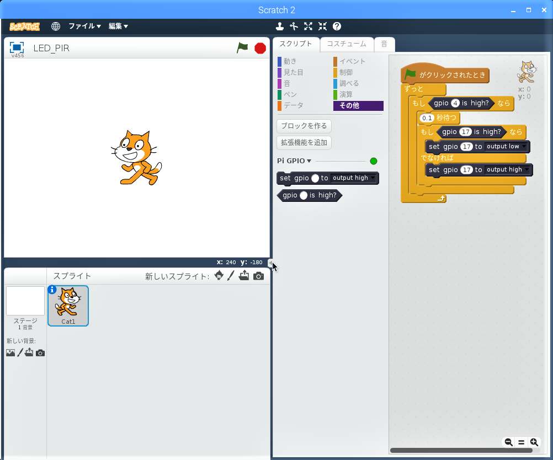Choose new backdrop from library
This screenshot has height=460, width=553.
click(x=10, y=352)
